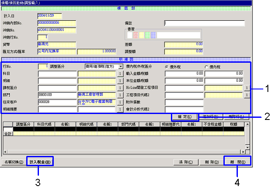Click the 計入日 date field 2004/11/29
Viewport: 270px width, 189px height.
pos(50,16)
